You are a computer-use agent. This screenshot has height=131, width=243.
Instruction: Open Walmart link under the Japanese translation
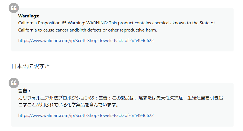(x=86, y=116)
